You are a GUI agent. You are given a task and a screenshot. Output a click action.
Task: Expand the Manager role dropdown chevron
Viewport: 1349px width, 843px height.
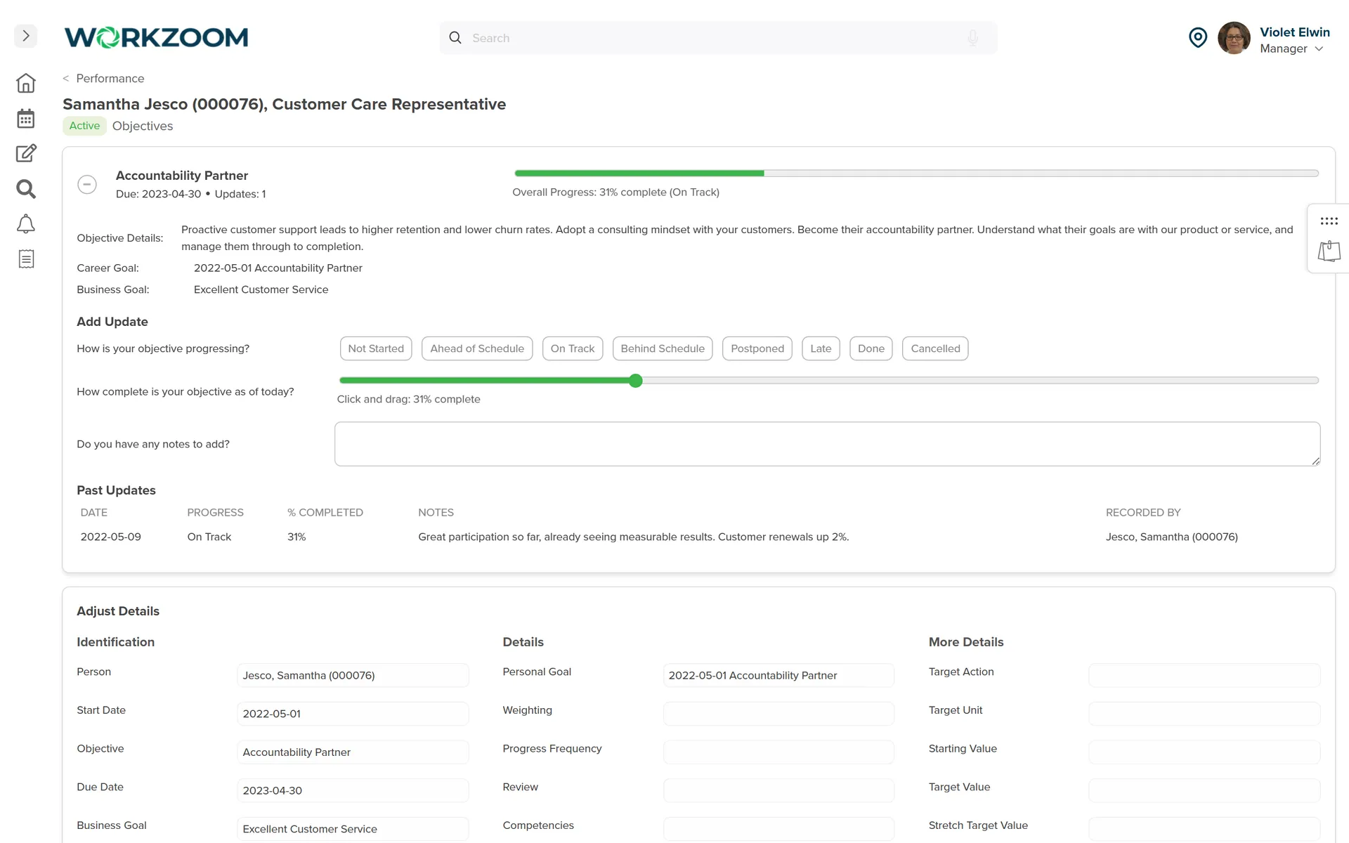point(1319,49)
